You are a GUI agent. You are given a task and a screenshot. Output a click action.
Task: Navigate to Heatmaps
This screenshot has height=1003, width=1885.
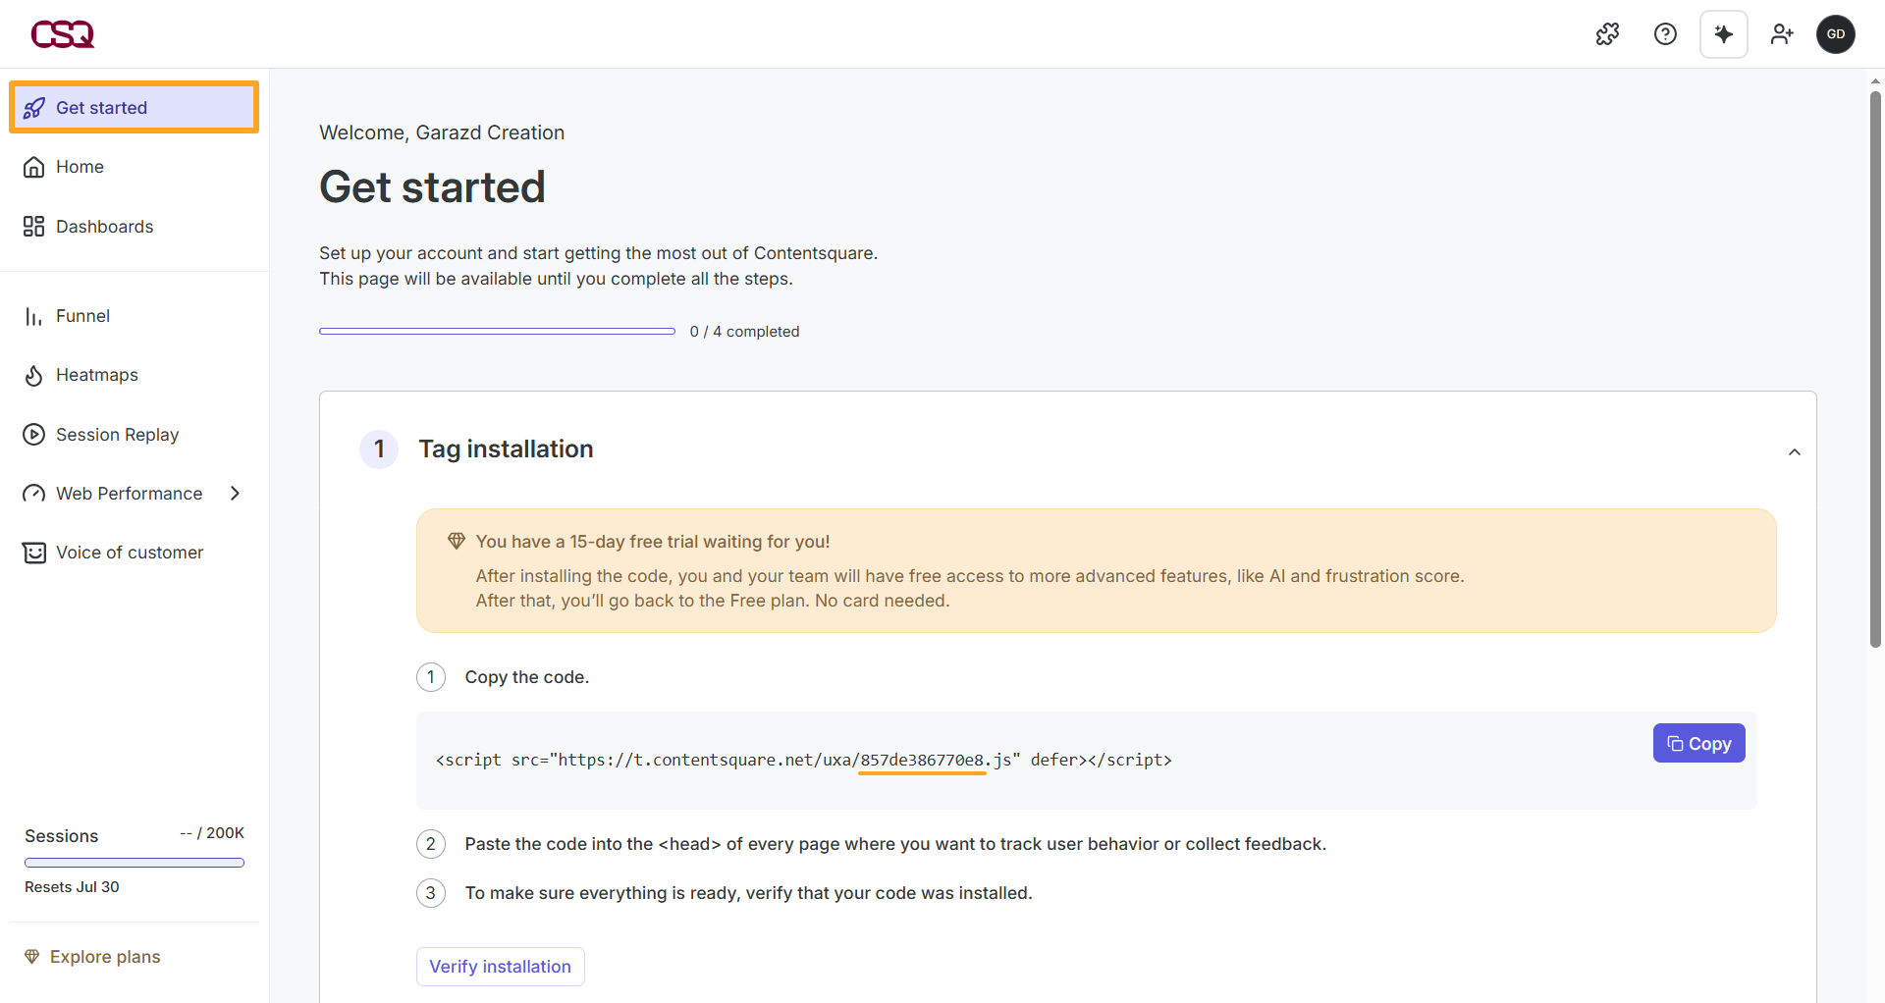(x=135, y=375)
